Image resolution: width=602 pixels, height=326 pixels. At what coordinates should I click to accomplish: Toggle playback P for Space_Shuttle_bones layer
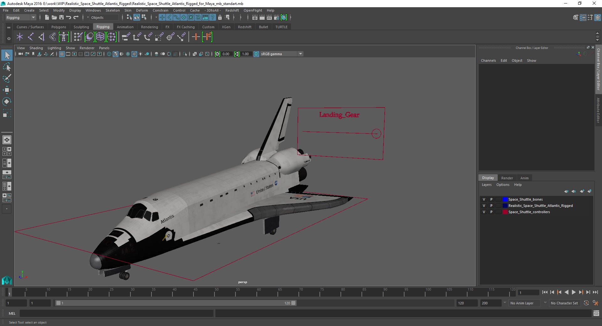pyautogui.click(x=491, y=199)
